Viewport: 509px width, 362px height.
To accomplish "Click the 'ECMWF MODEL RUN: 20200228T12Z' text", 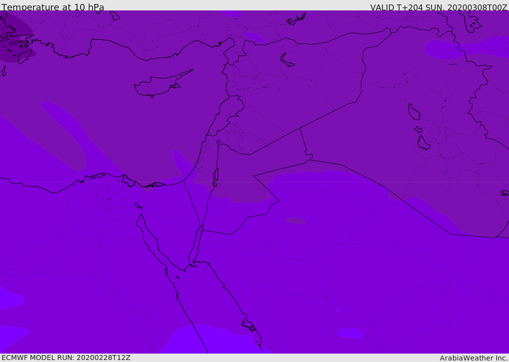I will pos(66,358).
